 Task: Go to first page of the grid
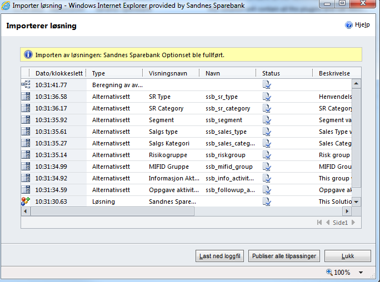pos(319,222)
